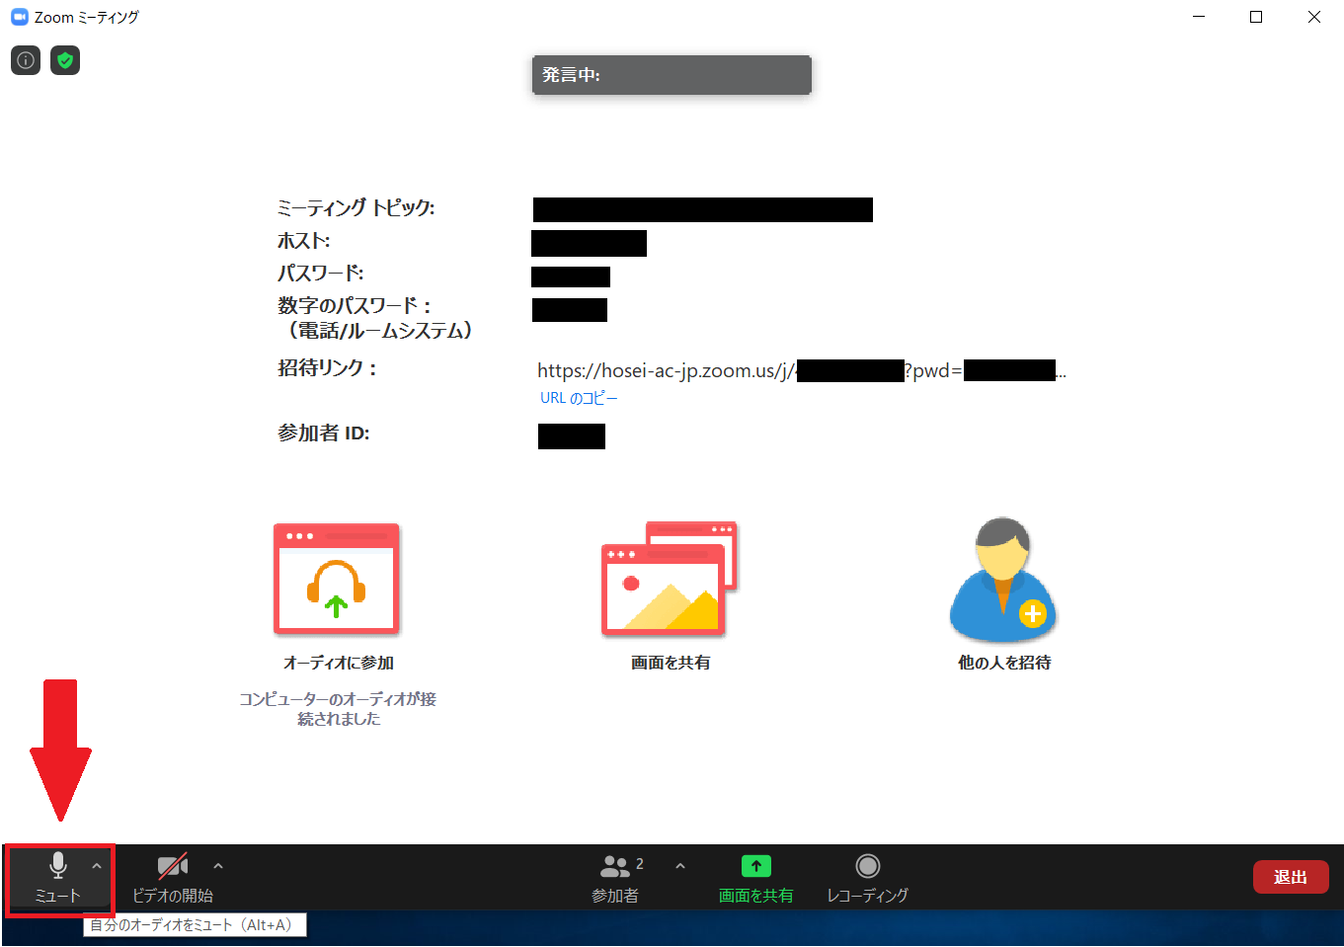Click the 参加者 ID: label

pos(324,433)
